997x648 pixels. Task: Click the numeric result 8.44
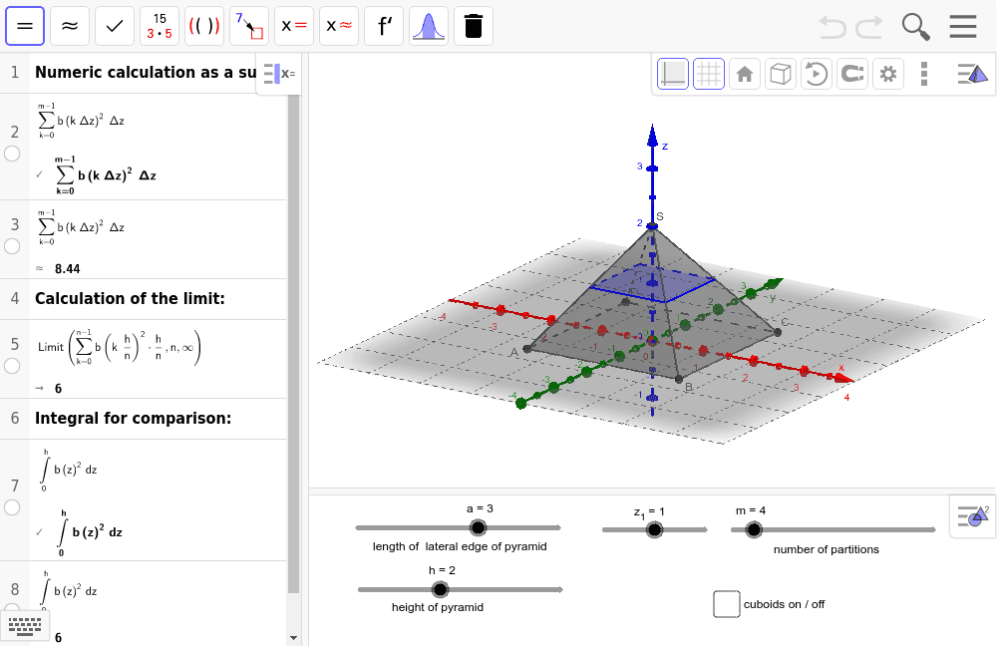click(x=68, y=269)
